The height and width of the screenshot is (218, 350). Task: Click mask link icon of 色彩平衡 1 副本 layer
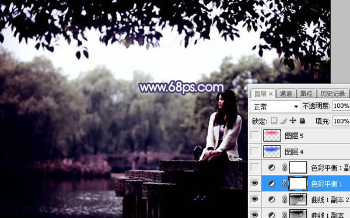(x=285, y=167)
